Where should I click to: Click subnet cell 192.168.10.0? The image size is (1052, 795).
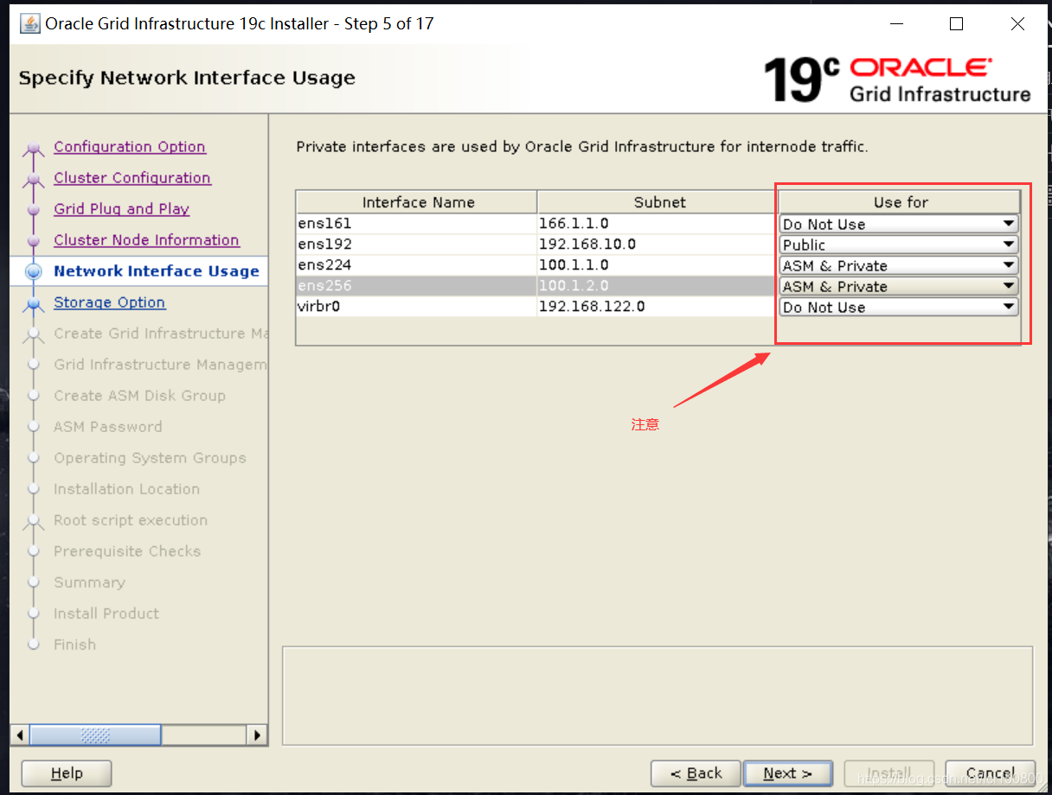[x=658, y=245]
